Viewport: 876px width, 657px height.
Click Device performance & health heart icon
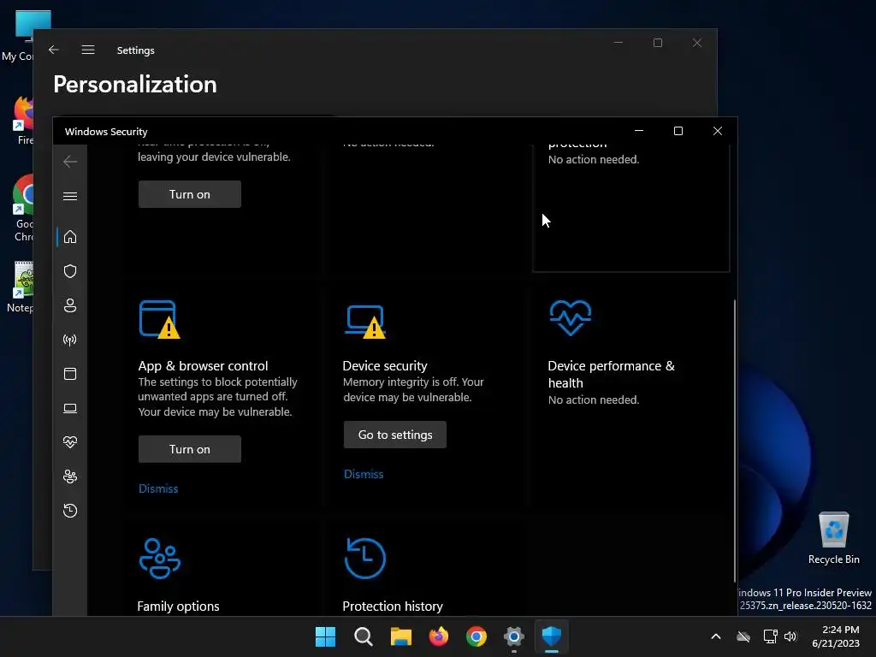pos(571,317)
